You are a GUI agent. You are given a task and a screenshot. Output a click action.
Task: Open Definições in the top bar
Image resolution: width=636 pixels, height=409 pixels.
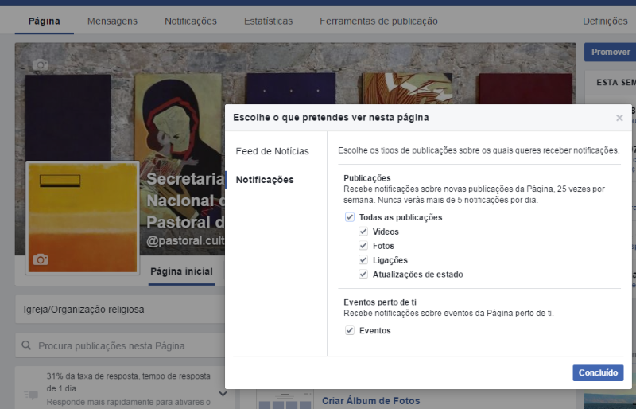pyautogui.click(x=605, y=21)
